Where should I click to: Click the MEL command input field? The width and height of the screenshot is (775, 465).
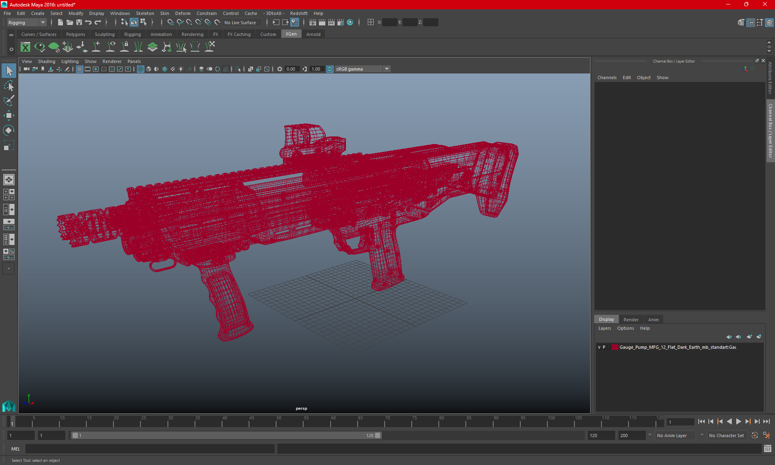click(x=150, y=449)
